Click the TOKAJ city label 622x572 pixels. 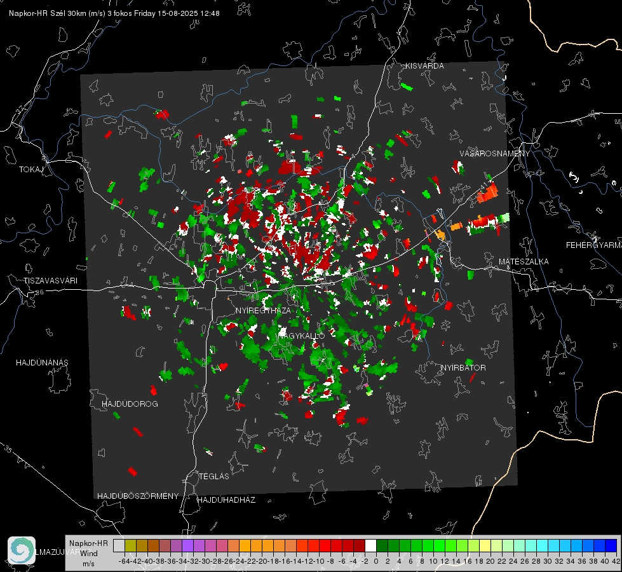(31, 170)
